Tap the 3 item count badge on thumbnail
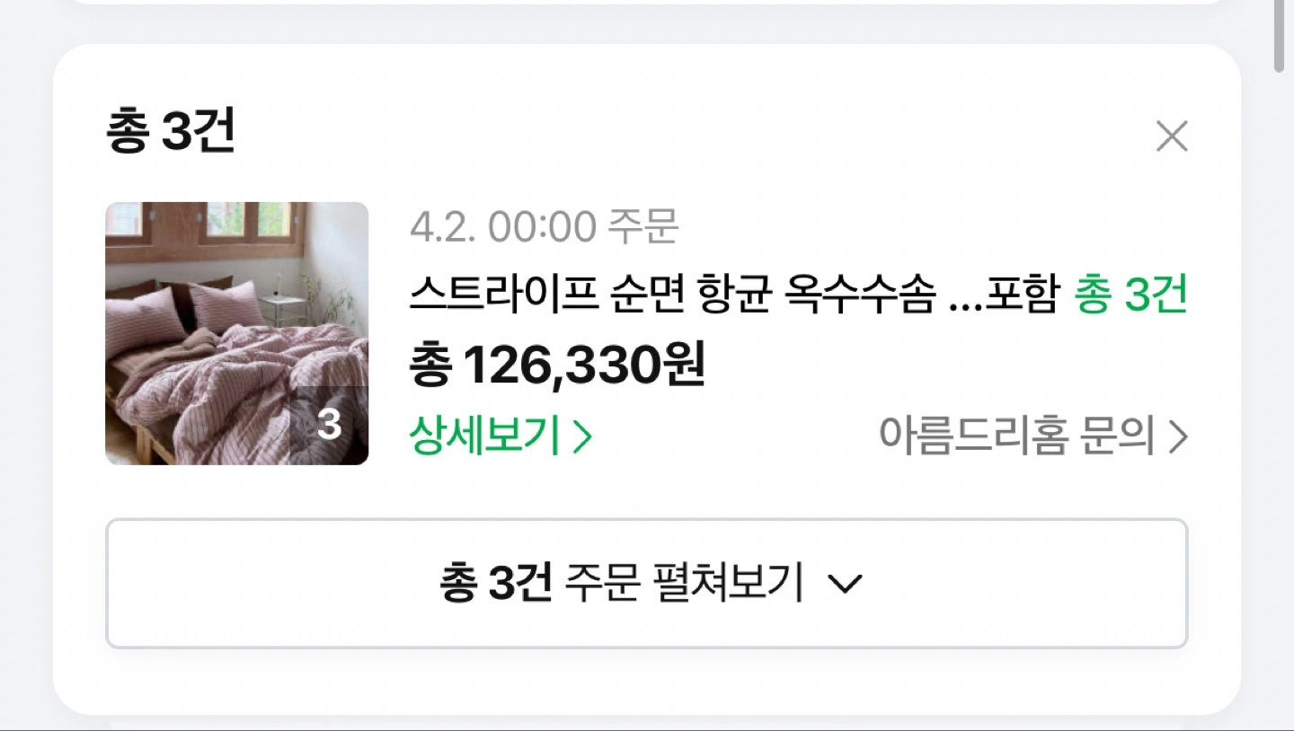Image resolution: width=1294 pixels, height=731 pixels. [330, 426]
